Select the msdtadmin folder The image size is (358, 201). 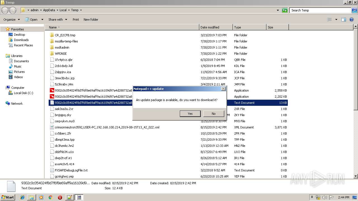62,47
